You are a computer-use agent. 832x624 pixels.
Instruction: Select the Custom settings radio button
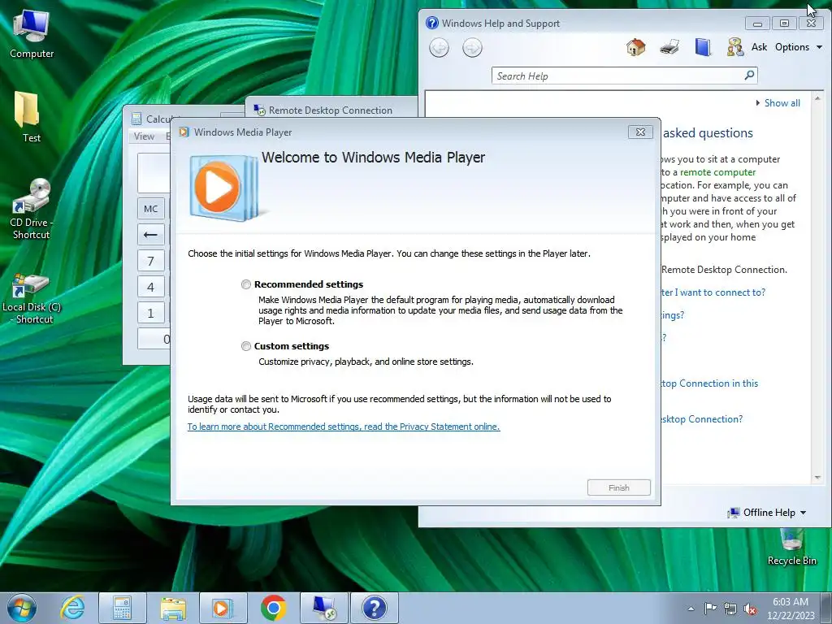245,346
